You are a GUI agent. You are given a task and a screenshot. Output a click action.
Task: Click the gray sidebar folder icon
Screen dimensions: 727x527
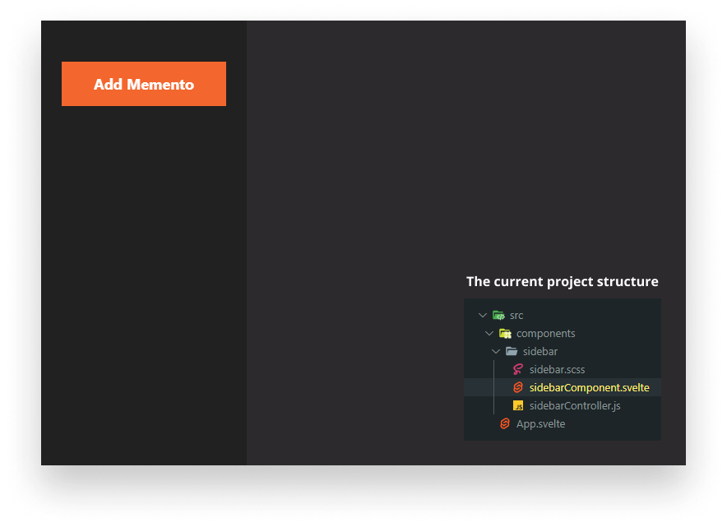click(512, 351)
